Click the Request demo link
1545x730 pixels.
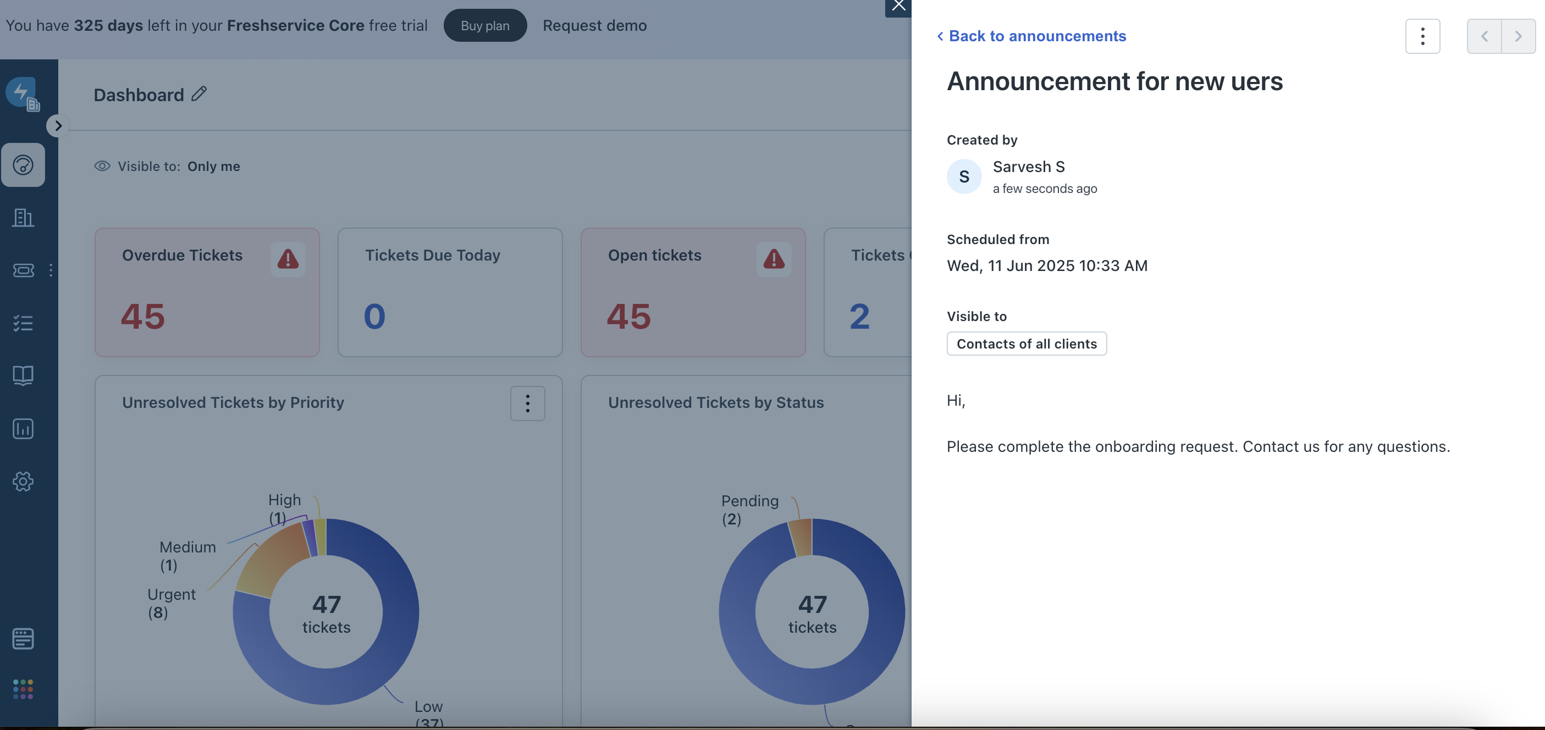(594, 26)
